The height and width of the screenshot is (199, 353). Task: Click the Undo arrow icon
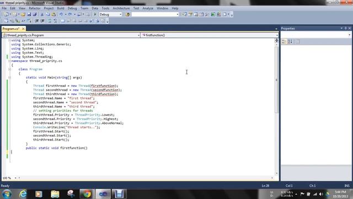(x=61, y=14)
